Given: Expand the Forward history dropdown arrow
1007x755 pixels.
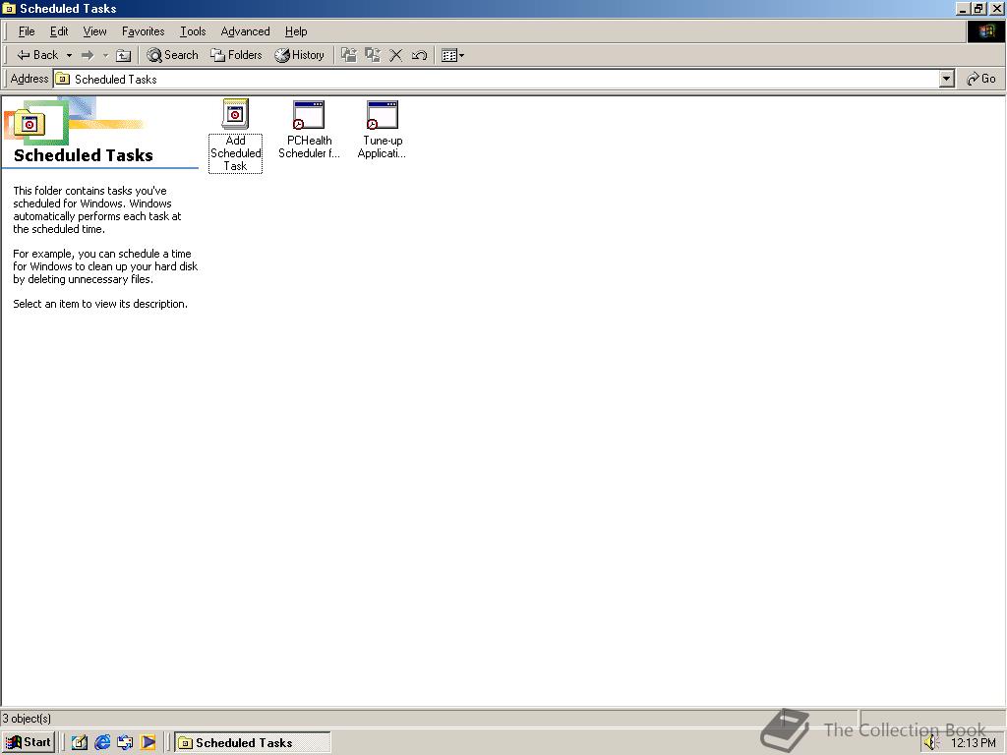Looking at the screenshot, I should click(x=105, y=55).
